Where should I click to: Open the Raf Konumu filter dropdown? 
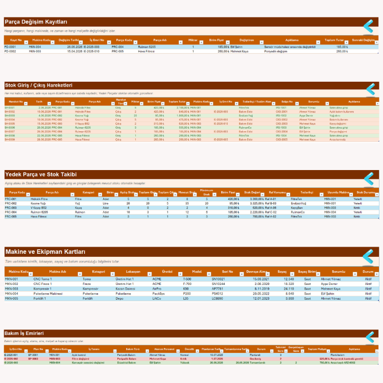pyautogui.click(x=289, y=195)
